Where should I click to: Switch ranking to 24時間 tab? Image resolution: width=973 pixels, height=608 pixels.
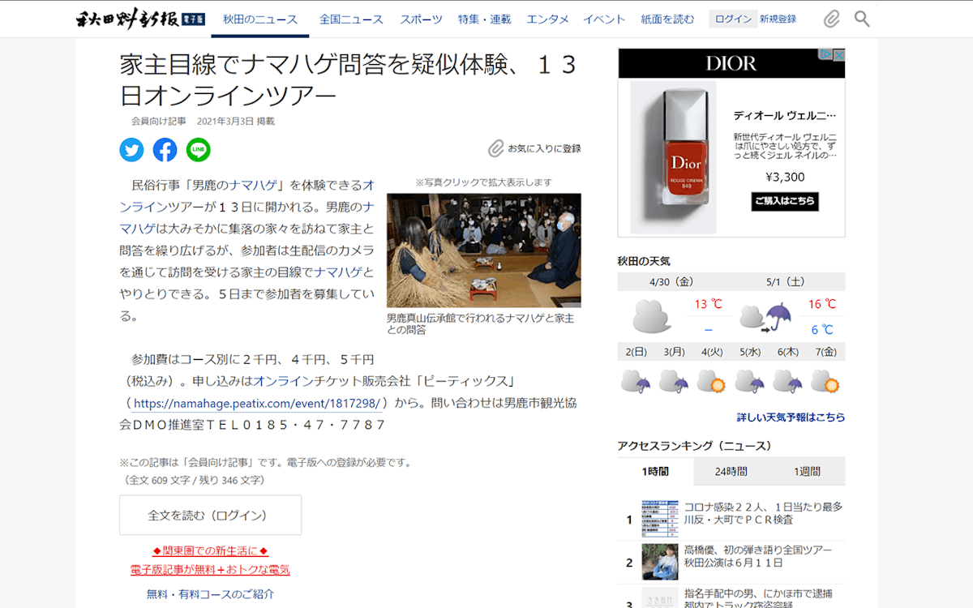pyautogui.click(x=731, y=471)
